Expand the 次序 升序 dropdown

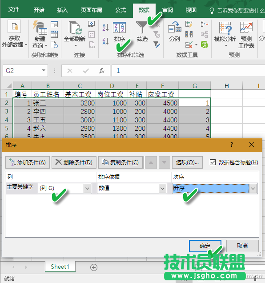[x=253, y=189]
